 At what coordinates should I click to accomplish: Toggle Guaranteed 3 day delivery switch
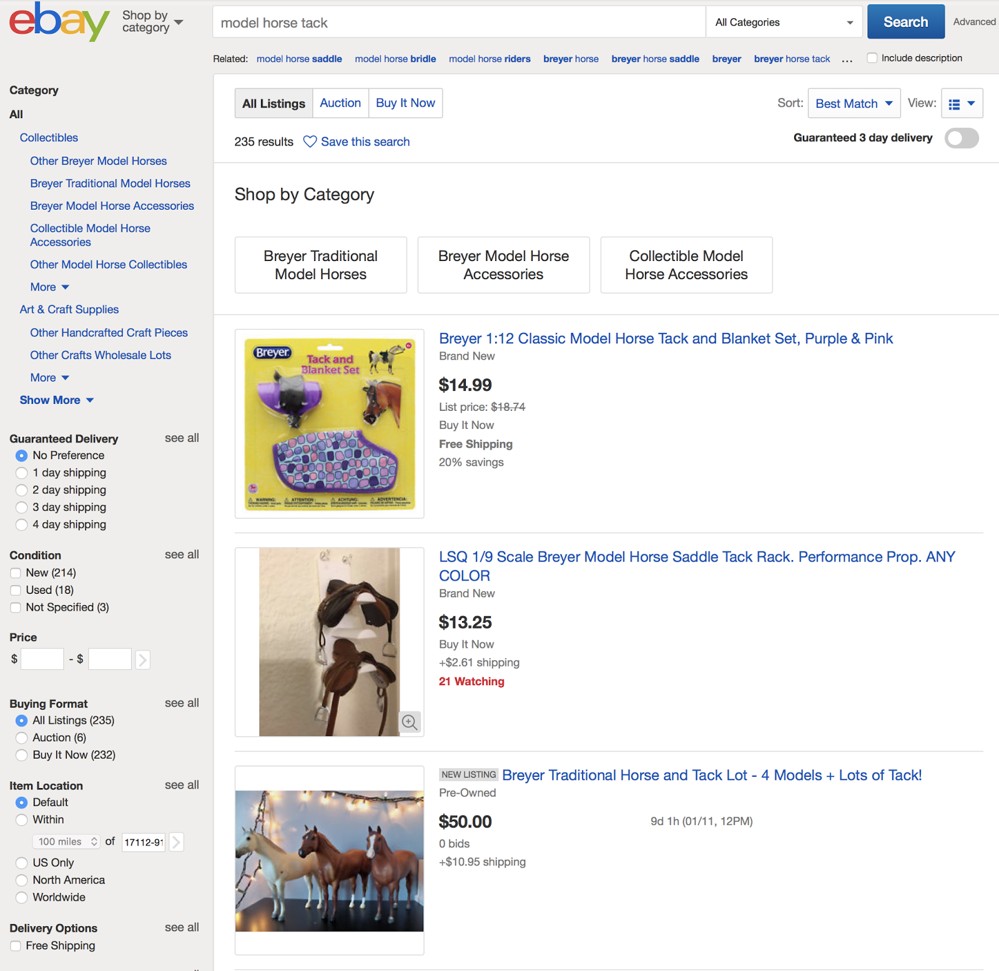[961, 138]
